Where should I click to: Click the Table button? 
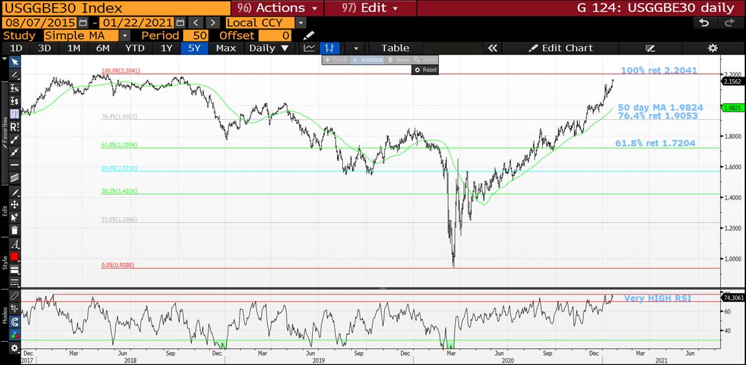pos(395,48)
